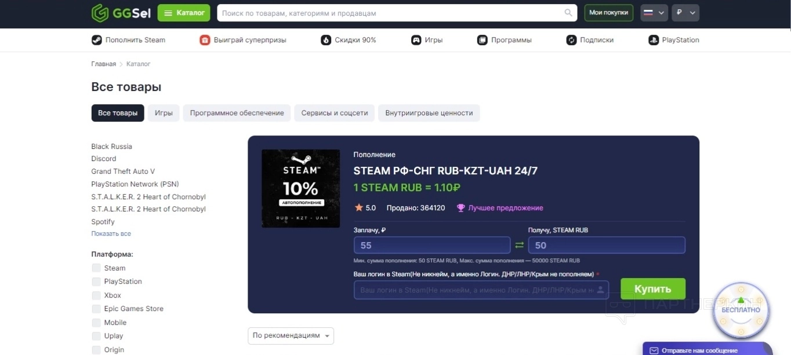Open the PlayStation Network (PSN) category

coord(135,184)
